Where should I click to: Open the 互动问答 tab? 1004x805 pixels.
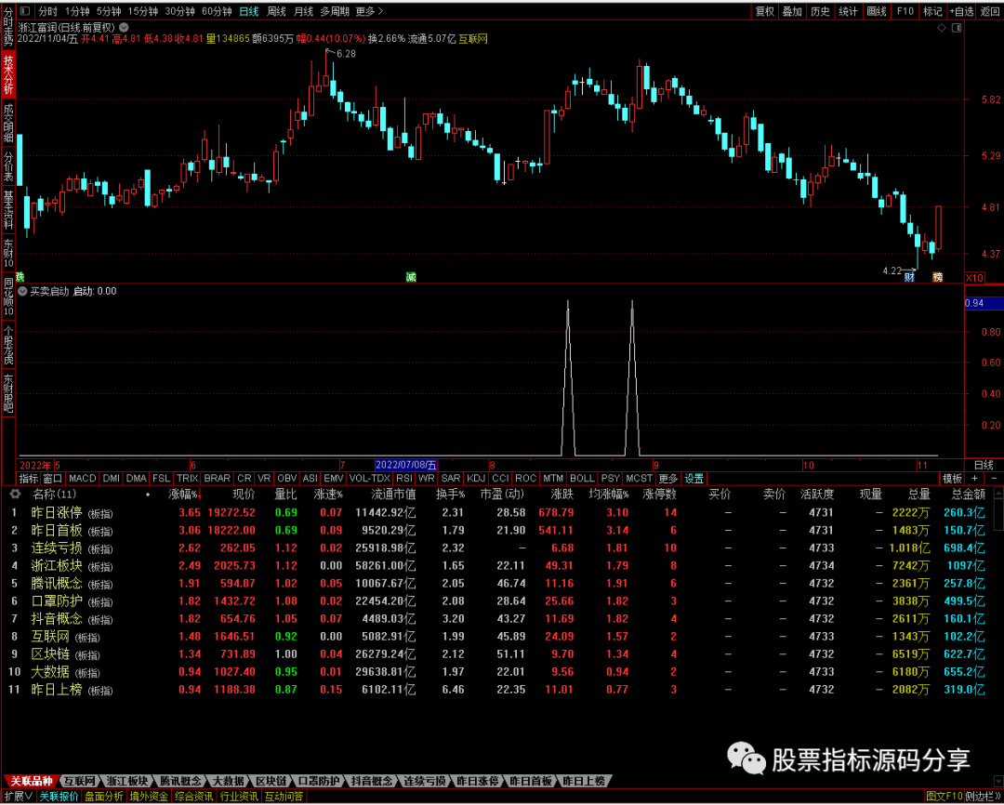pyautogui.click(x=284, y=796)
